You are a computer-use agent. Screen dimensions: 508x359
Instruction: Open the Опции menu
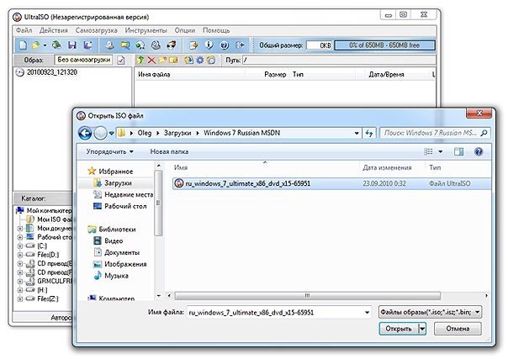pos(185,30)
